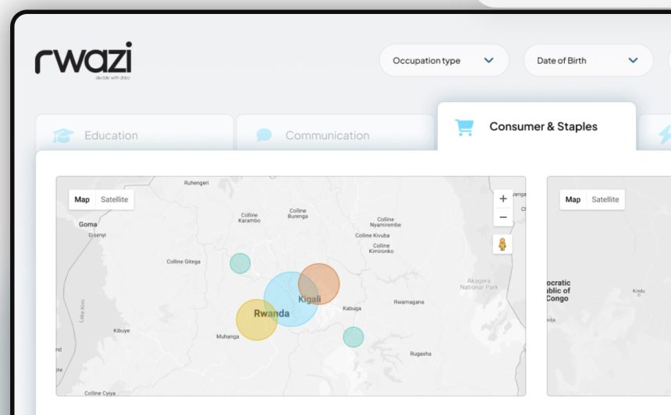Click the Colline Burenga label
Image resolution: width=671 pixels, height=415 pixels.
click(x=298, y=213)
